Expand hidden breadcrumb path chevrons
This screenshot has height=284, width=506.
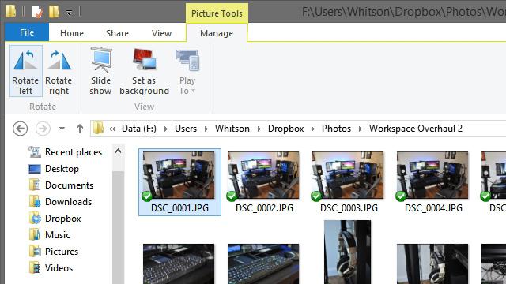coord(112,129)
